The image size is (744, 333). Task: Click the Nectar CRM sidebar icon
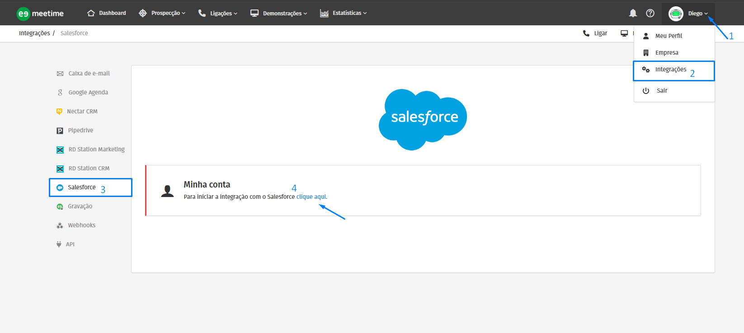(x=59, y=112)
